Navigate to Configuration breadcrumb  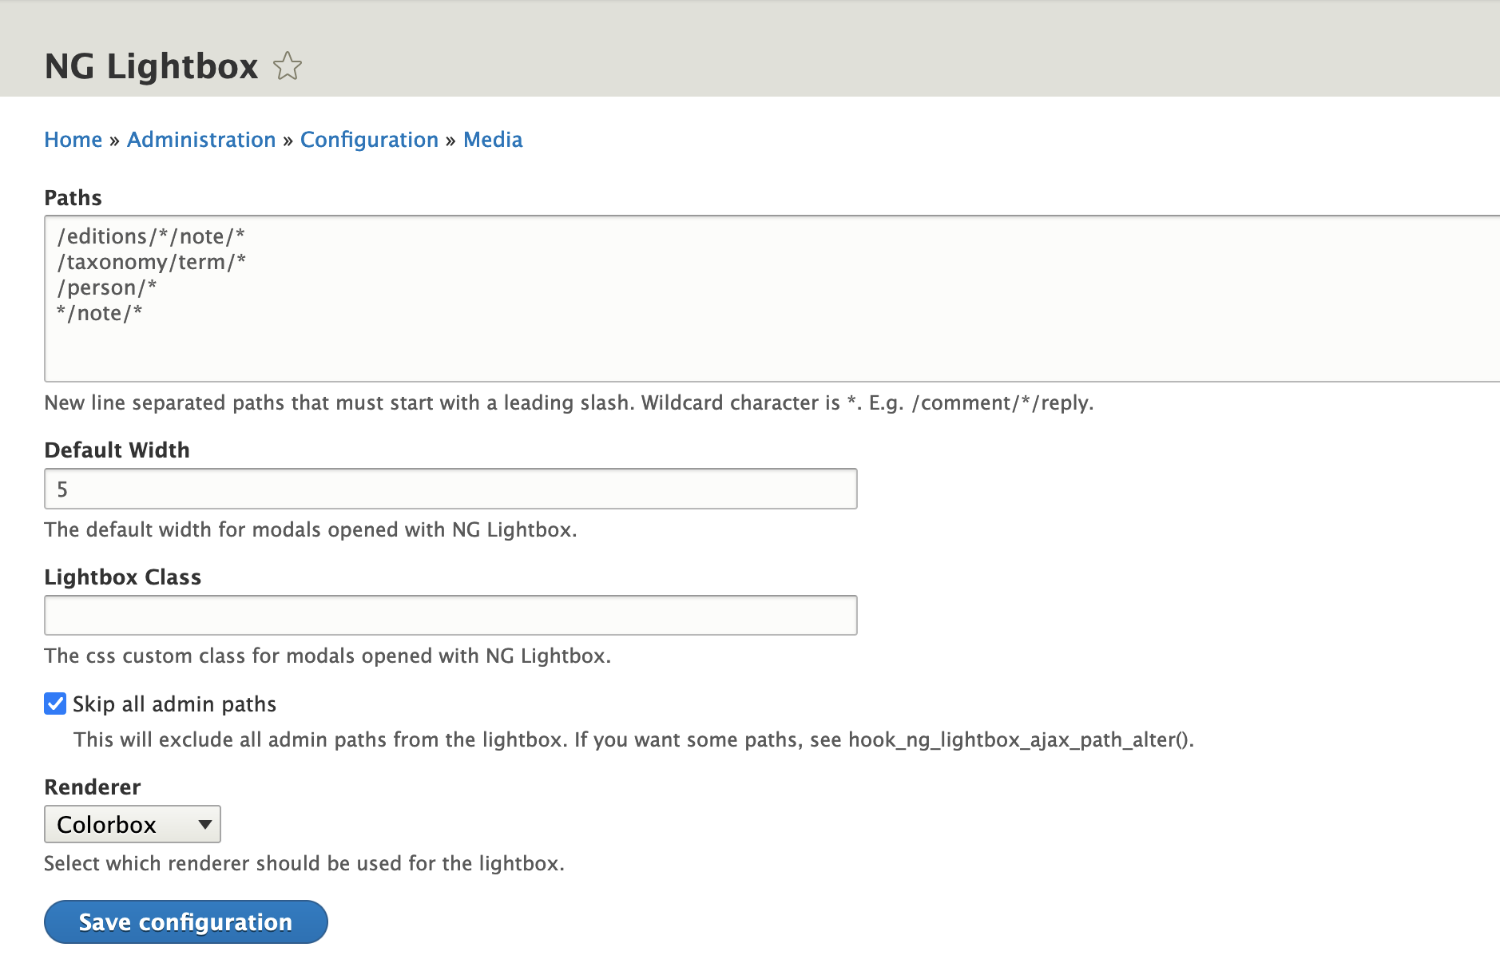coord(369,140)
